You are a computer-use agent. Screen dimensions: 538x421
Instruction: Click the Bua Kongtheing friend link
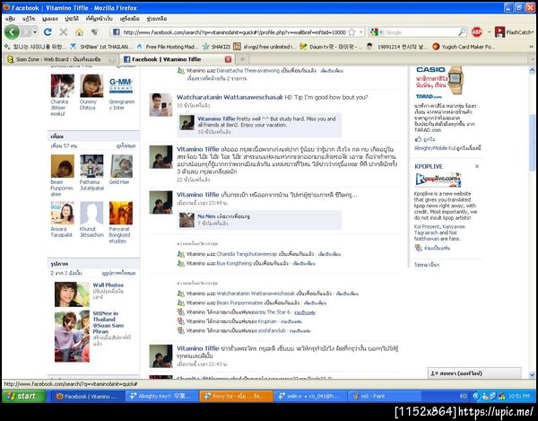point(234,263)
